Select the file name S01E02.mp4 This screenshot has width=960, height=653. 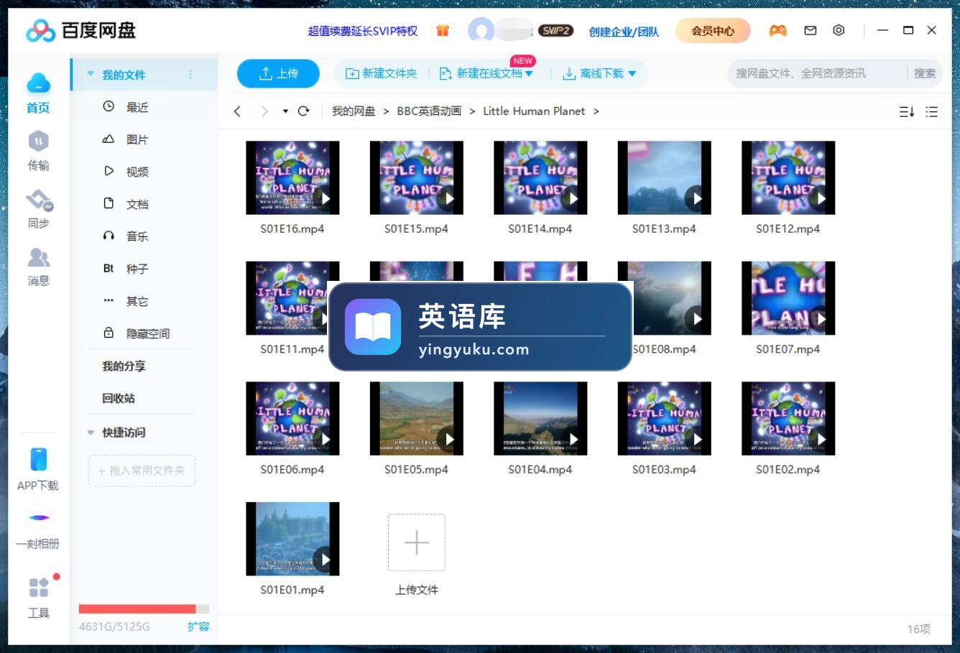(x=788, y=470)
